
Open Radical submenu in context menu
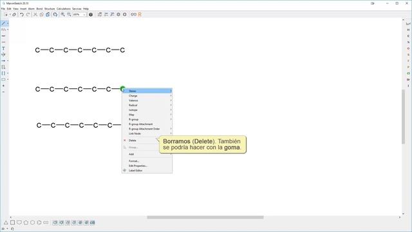[147, 105]
